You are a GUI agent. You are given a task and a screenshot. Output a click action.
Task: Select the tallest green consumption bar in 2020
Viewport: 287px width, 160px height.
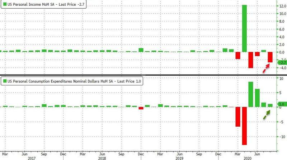pyautogui.click(x=251, y=94)
